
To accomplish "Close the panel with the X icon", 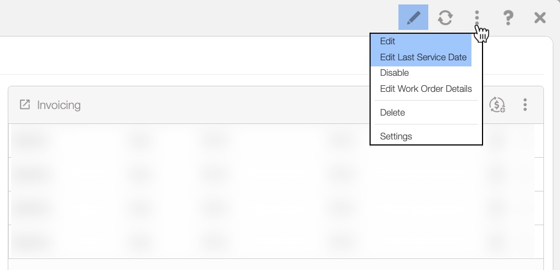I will pyautogui.click(x=540, y=18).
